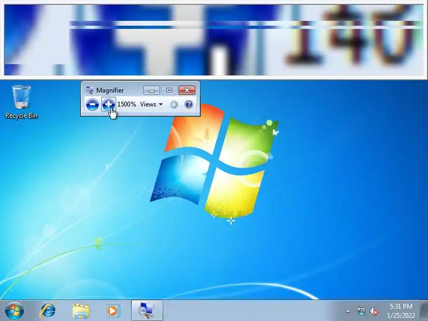428x321 pixels.
Task: Open the Windows Start menu orb
Action: click(x=14, y=311)
